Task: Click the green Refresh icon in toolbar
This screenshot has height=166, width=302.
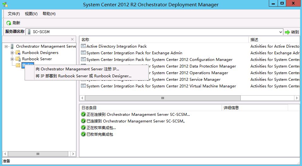Action: tap(9, 23)
